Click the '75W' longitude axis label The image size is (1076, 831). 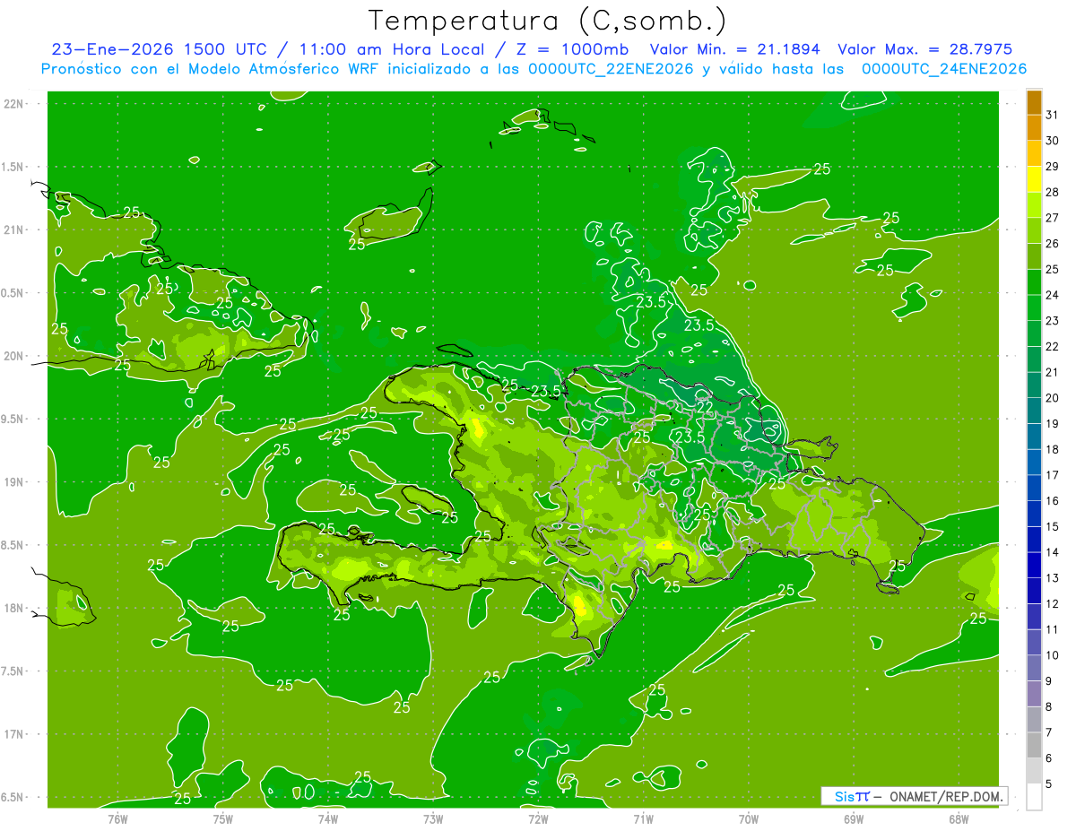coord(222,818)
